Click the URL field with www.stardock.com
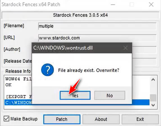 tap(97, 38)
